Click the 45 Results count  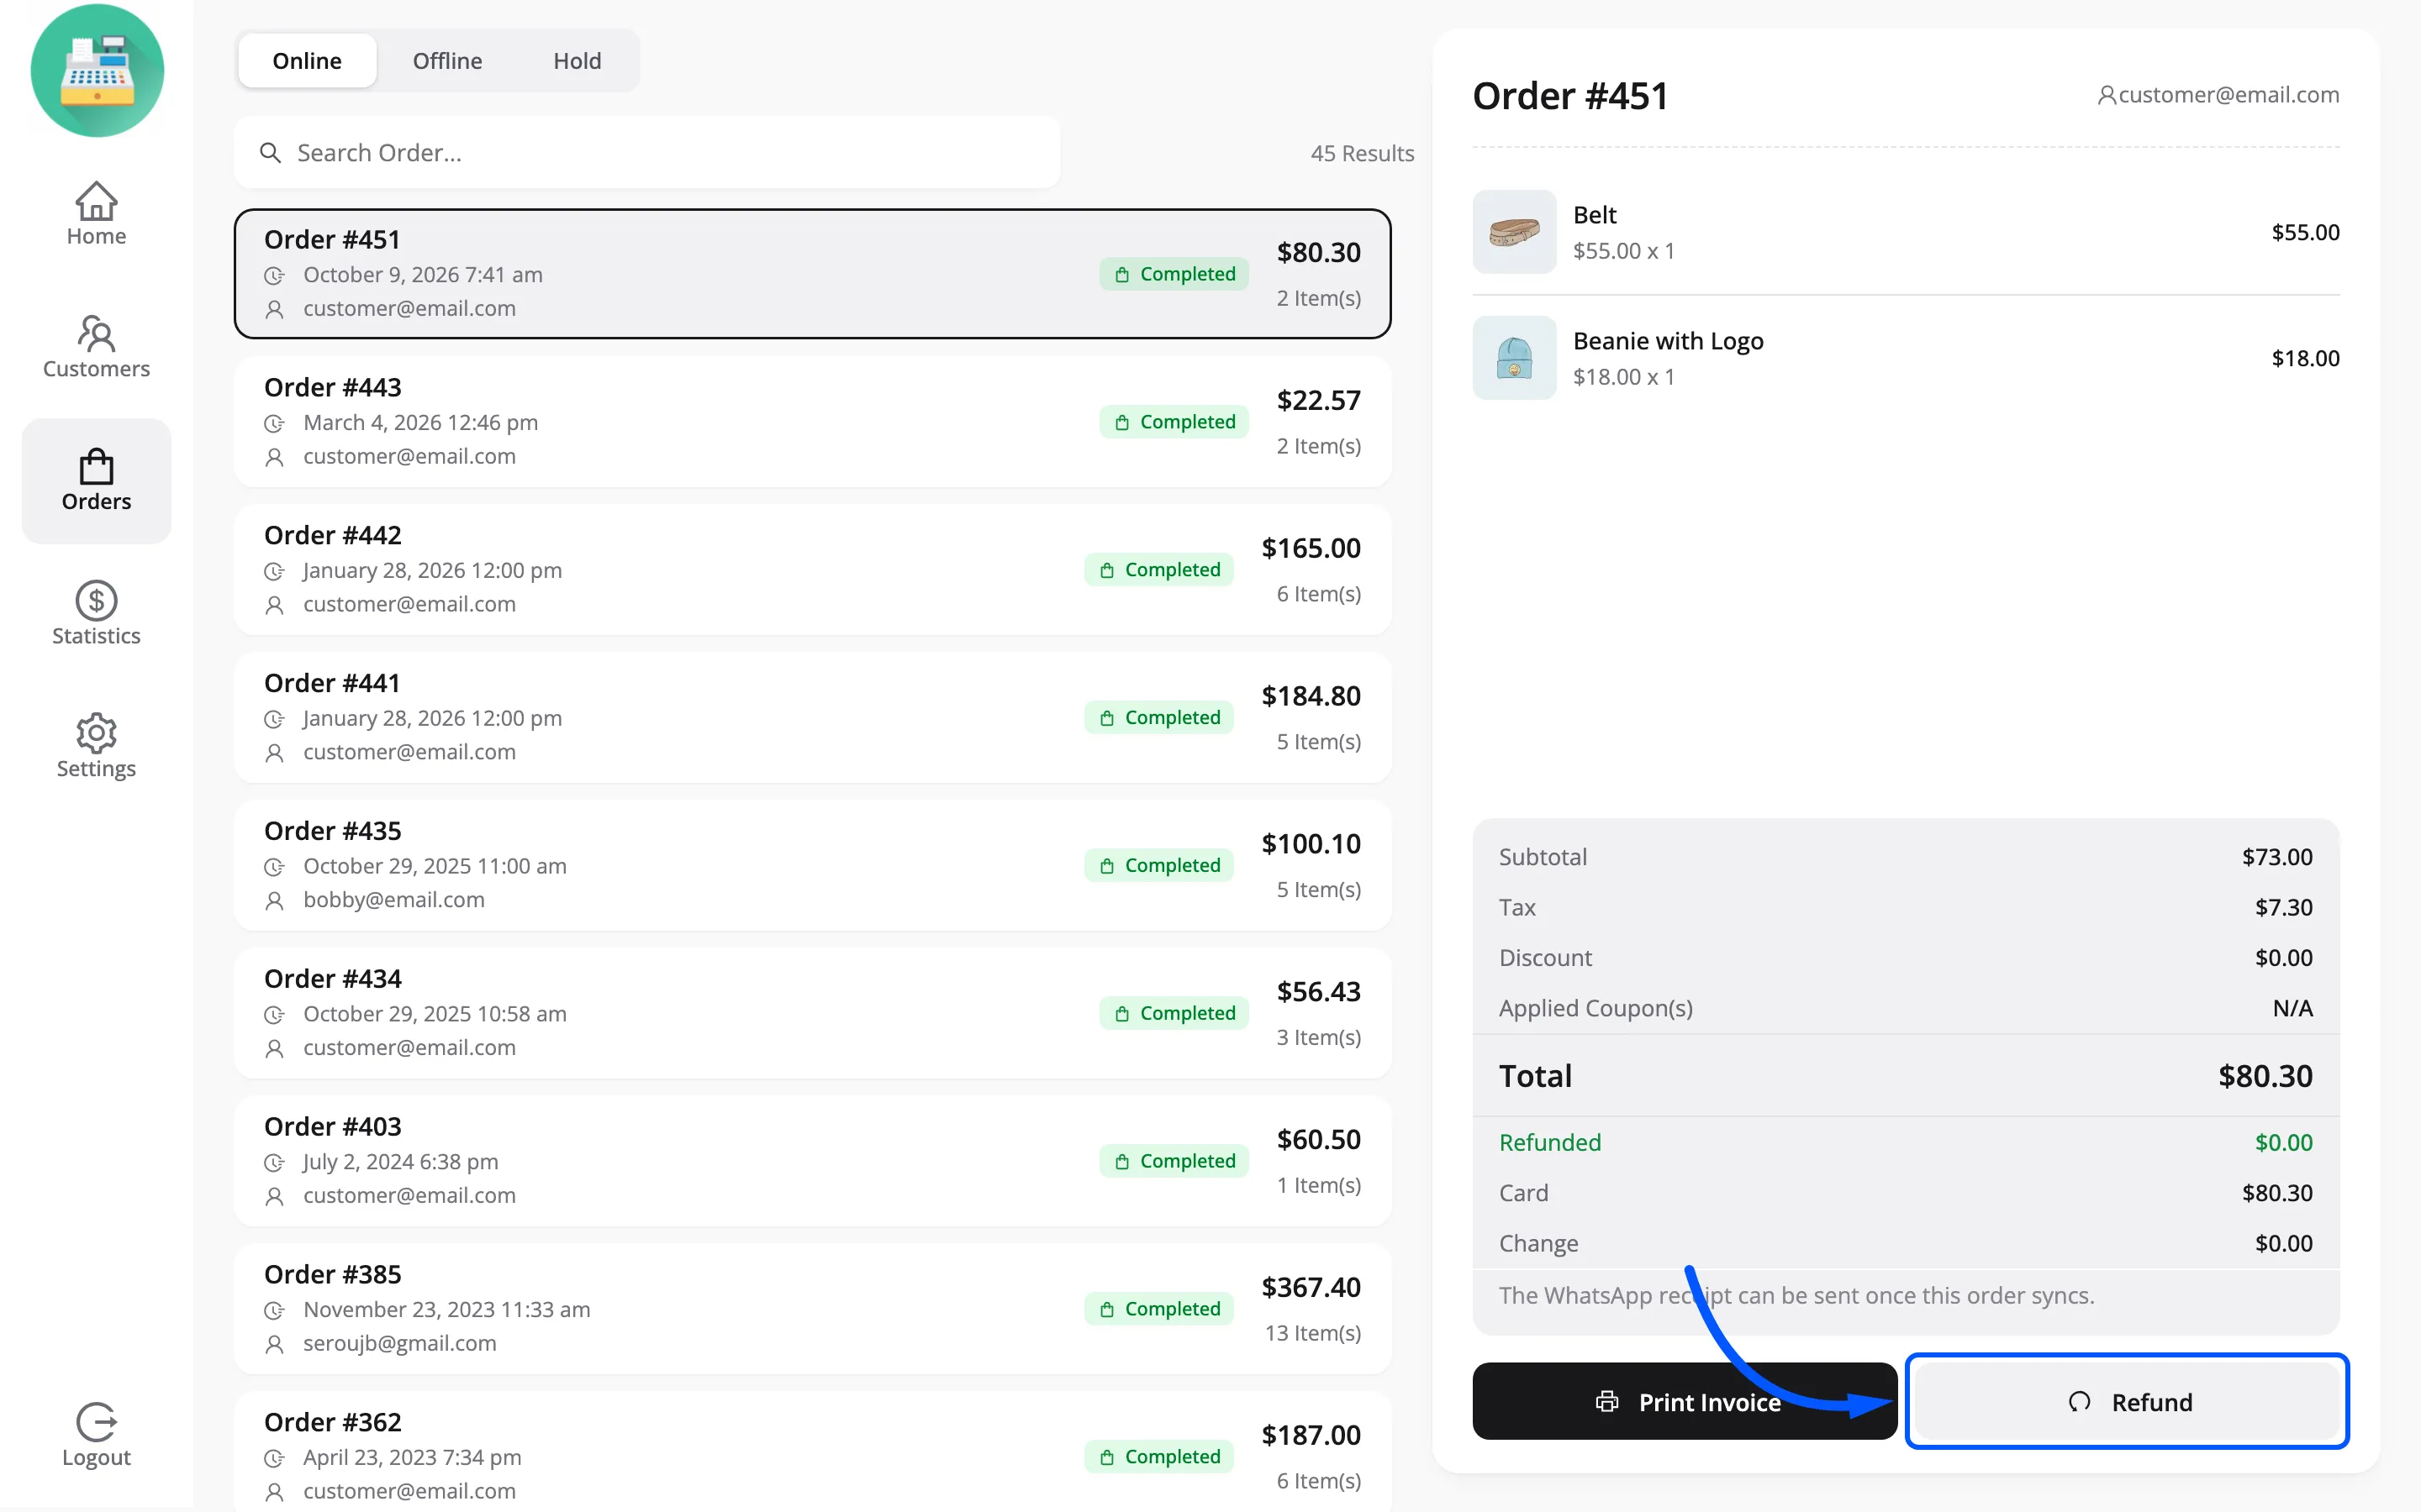(x=1362, y=153)
